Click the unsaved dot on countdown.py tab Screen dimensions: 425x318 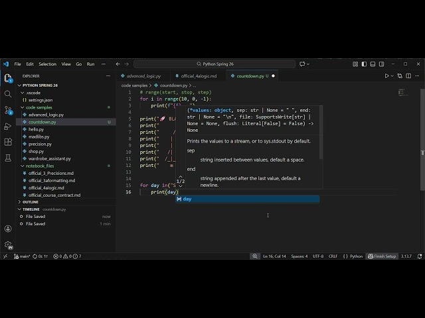point(273,76)
